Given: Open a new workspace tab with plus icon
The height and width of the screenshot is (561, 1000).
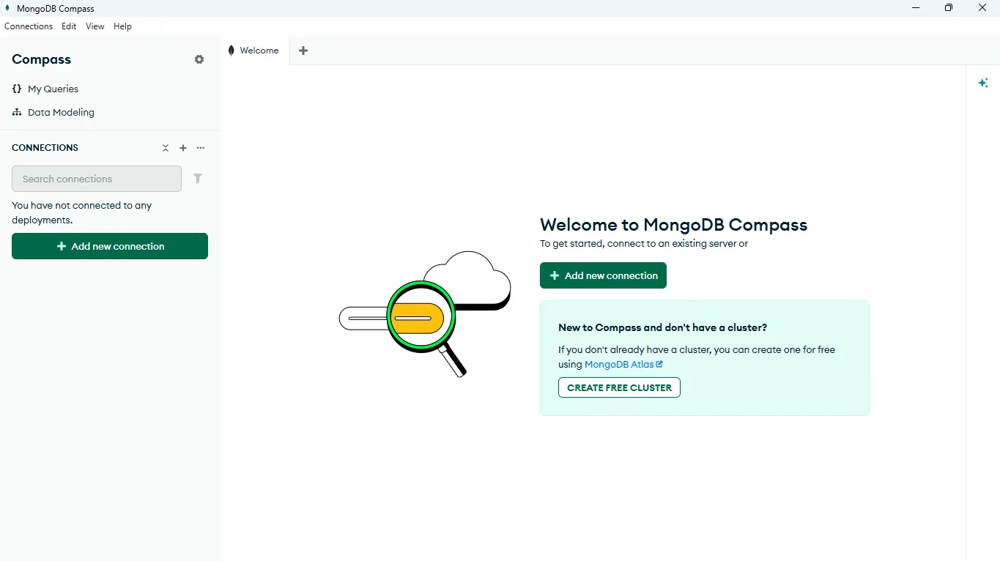Looking at the screenshot, I should point(303,51).
